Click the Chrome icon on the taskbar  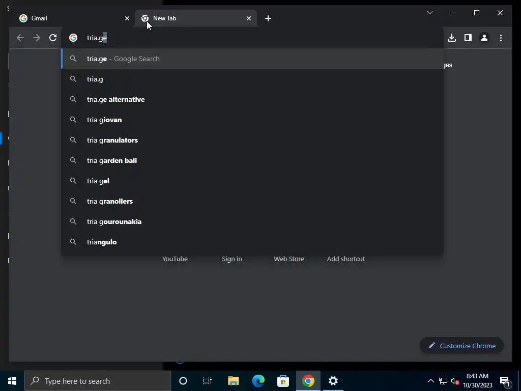coord(308,381)
